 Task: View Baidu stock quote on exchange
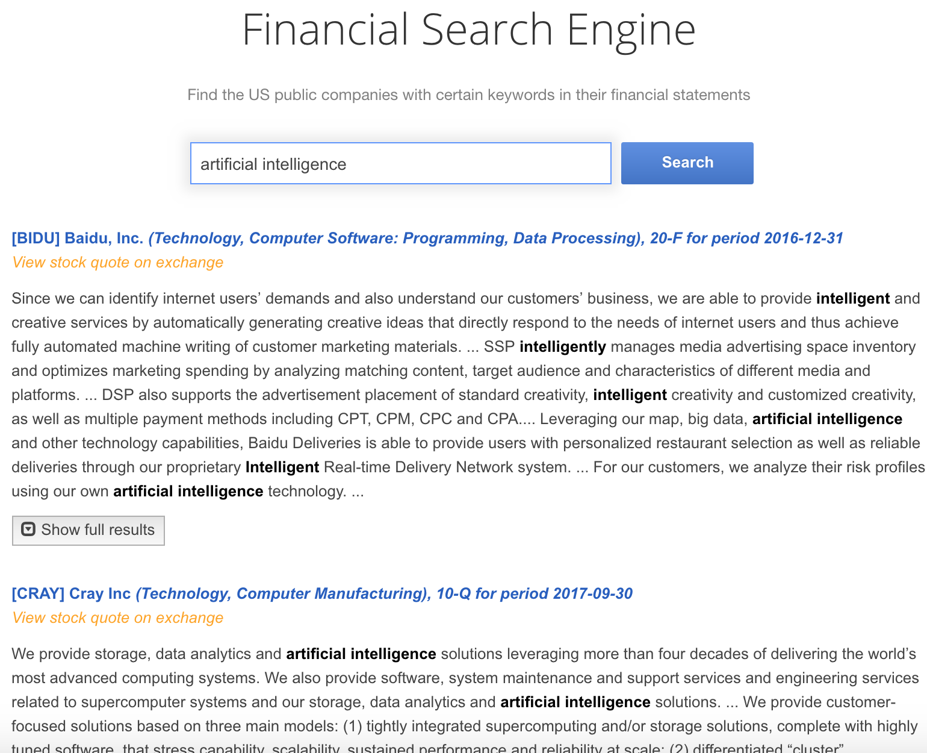coord(117,262)
